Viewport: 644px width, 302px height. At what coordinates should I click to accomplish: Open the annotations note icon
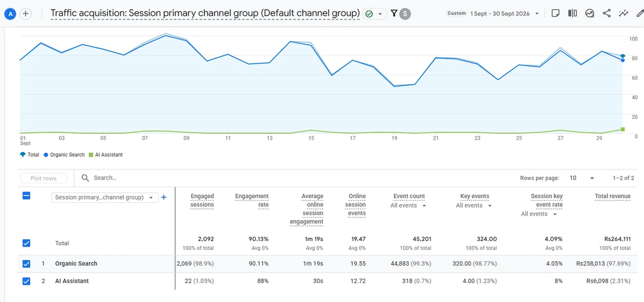coord(555,14)
